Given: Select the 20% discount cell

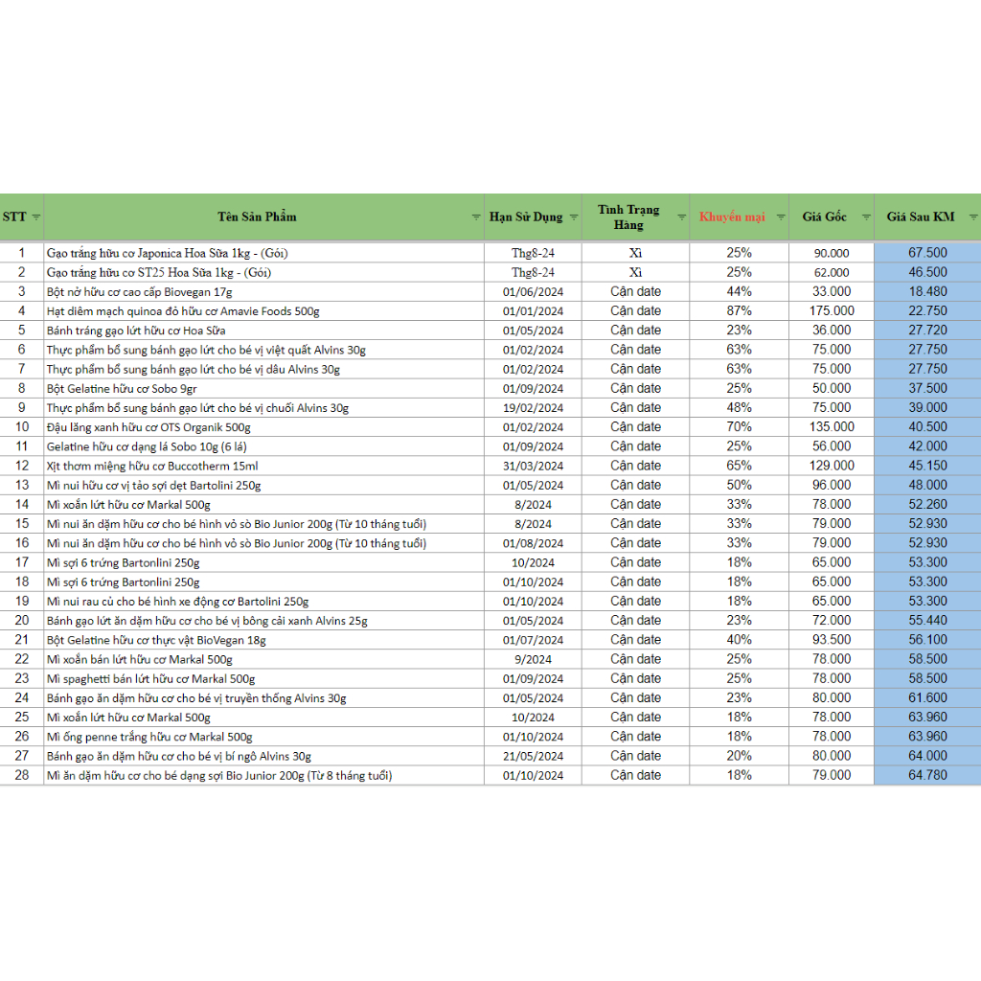Looking at the screenshot, I should [x=739, y=757].
